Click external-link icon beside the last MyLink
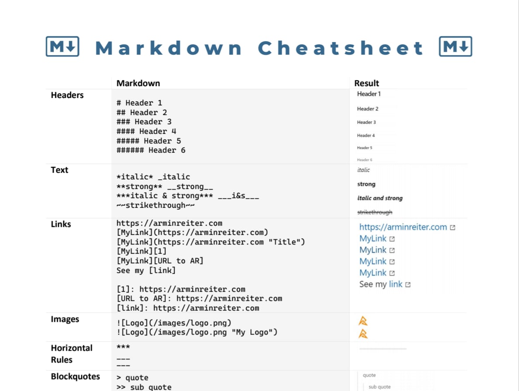Image resolution: width=519 pixels, height=391 pixels. click(x=392, y=273)
